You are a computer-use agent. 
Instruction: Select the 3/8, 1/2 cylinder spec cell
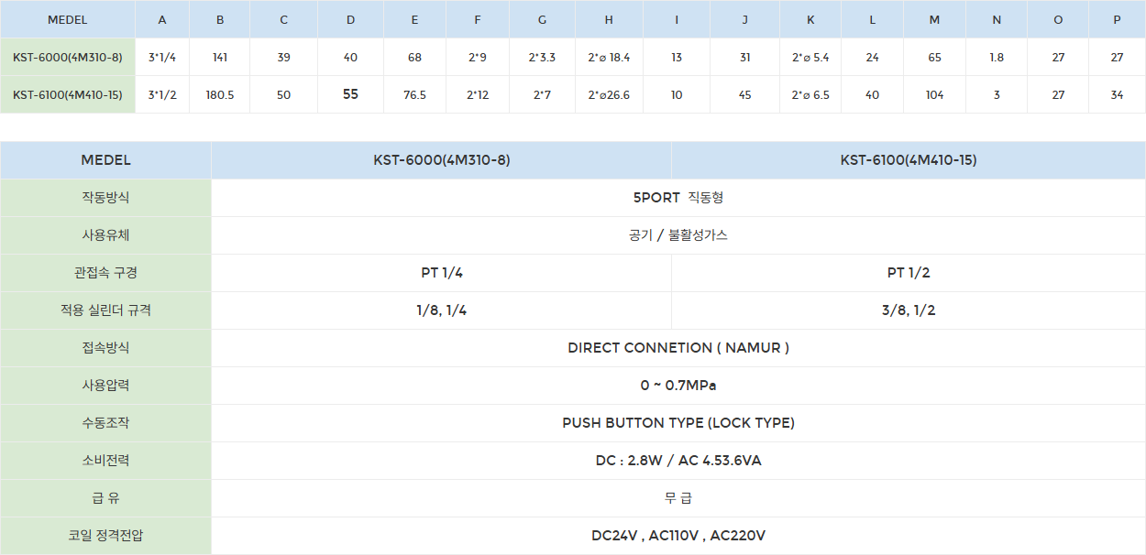pos(908,310)
